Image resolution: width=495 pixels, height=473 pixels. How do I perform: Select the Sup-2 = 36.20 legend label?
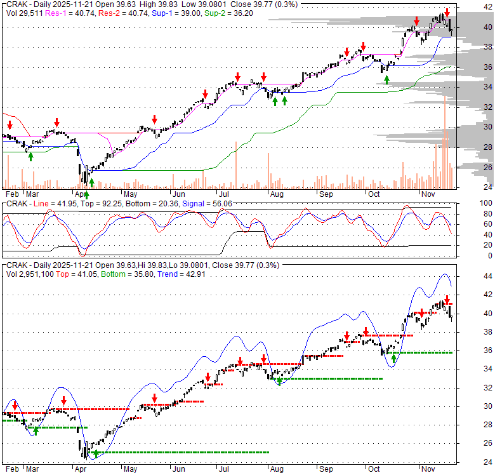228,13
